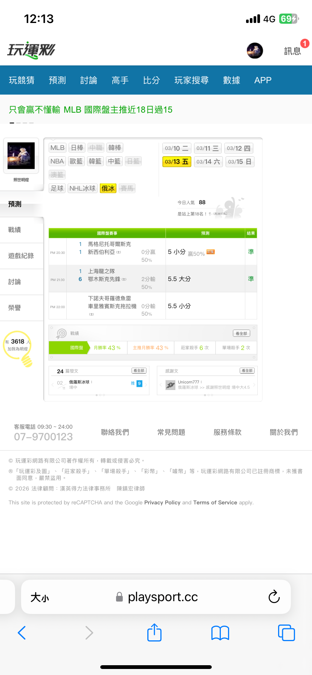Viewport: 312px width, 675px height.
Task: Select the 韓棒 league filter
Action: pos(115,148)
